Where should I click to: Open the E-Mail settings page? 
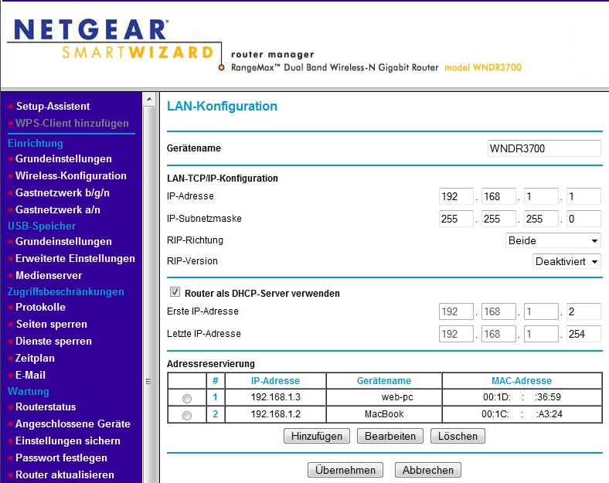click(30, 375)
